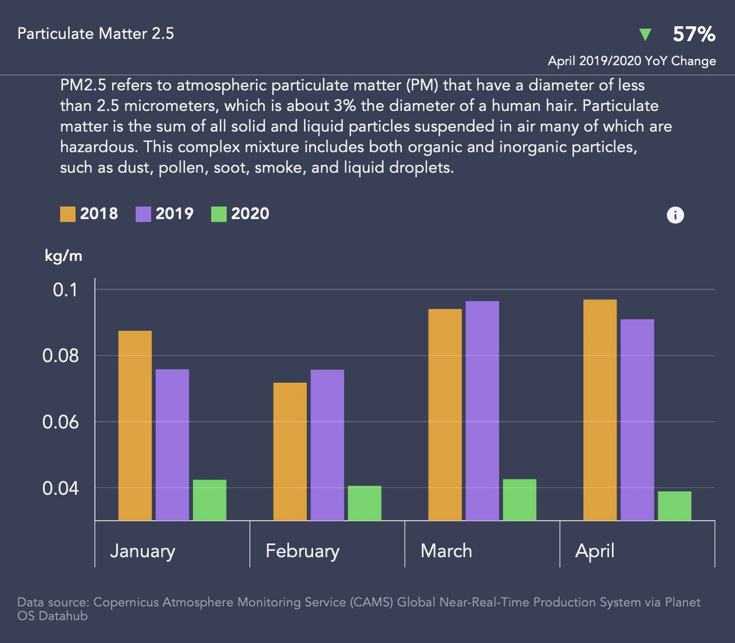
Task: Toggle the 2019 legend series
Action: tap(165, 214)
